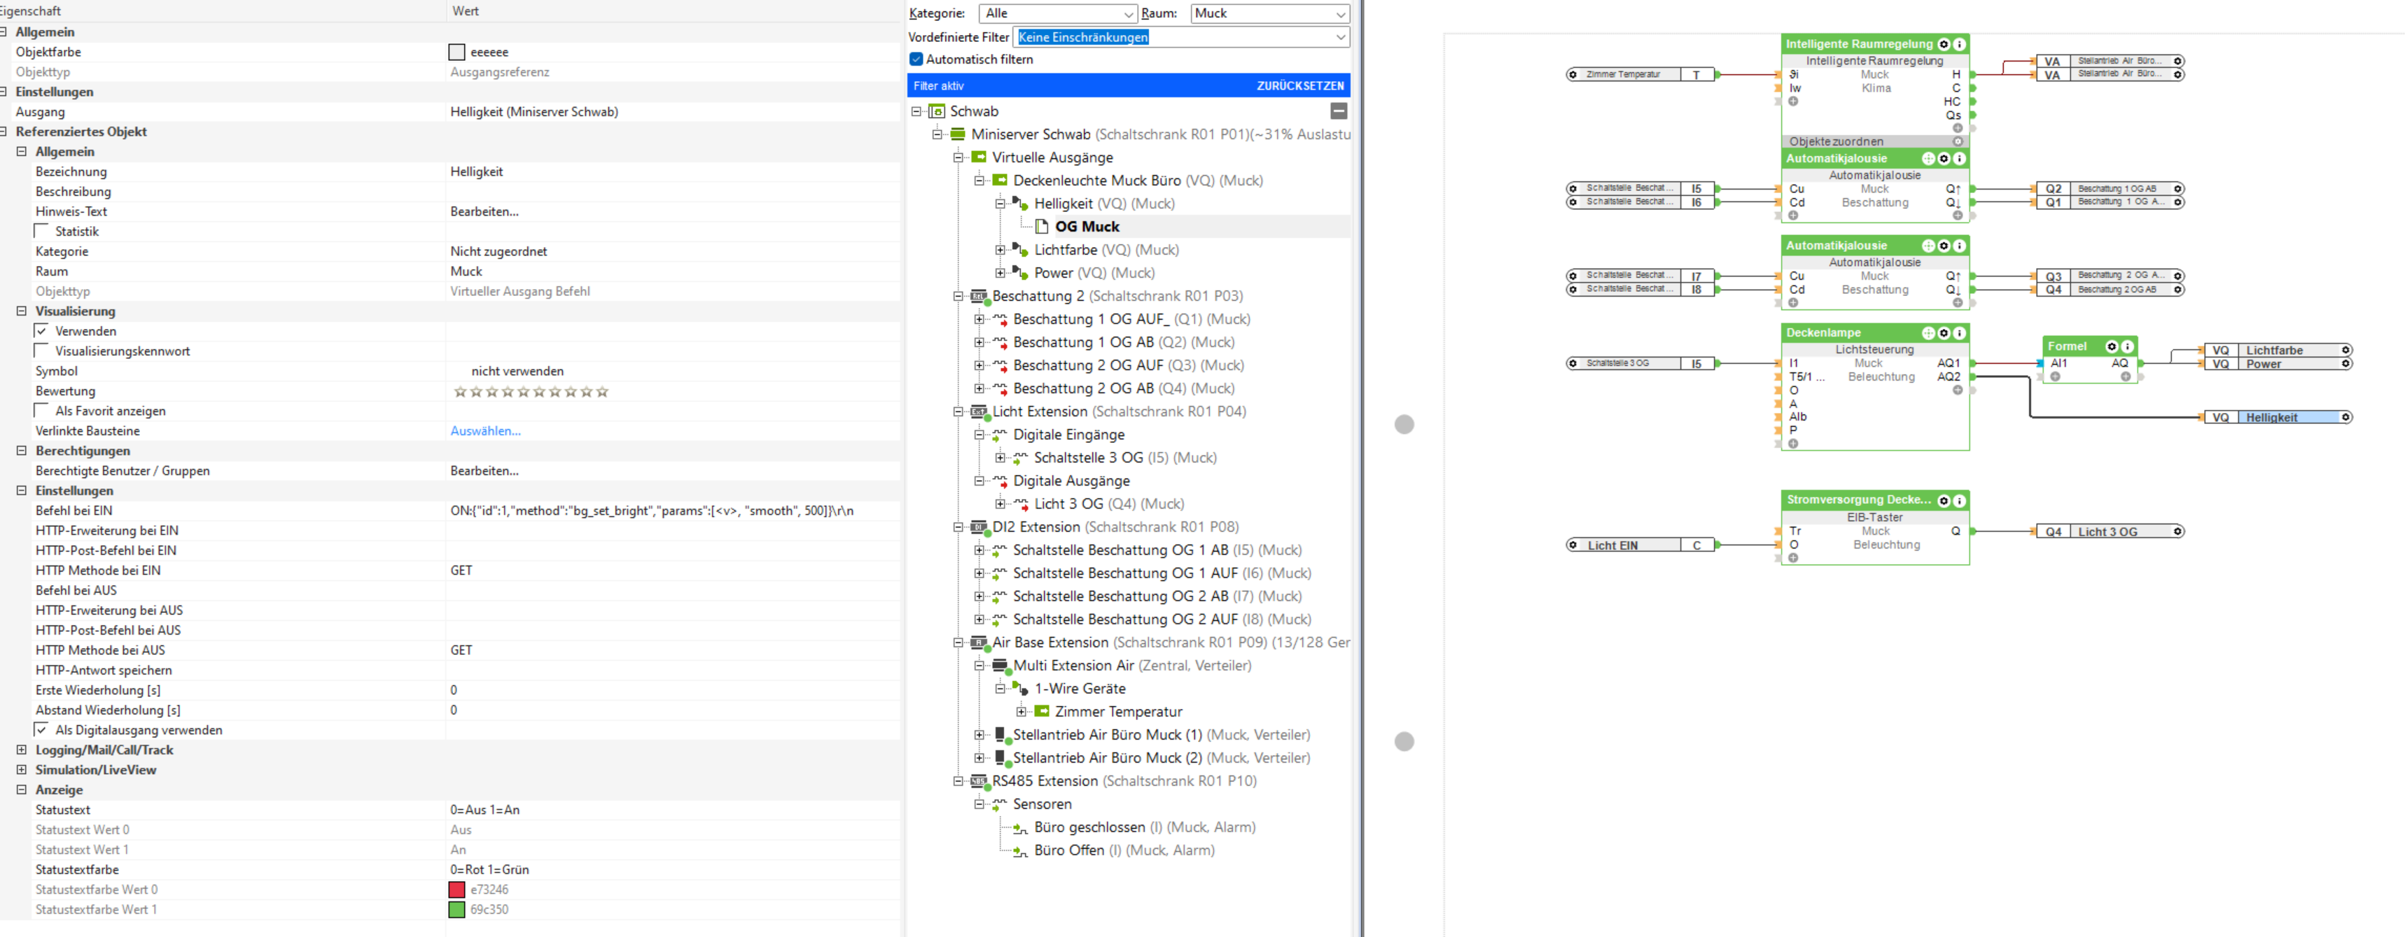2405x937 pixels.
Task: Click info icon on Stromversorgung Decke block
Action: (1959, 500)
